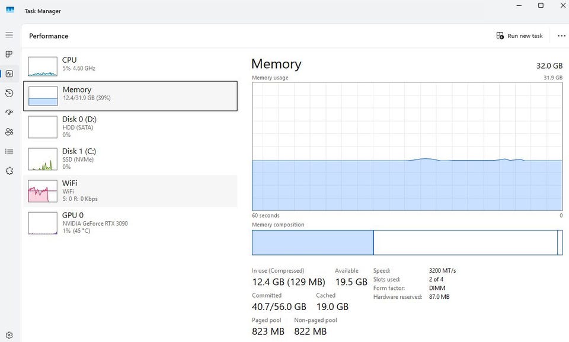Select the CPU performance item
The image size is (569, 342).
[x=130, y=66]
